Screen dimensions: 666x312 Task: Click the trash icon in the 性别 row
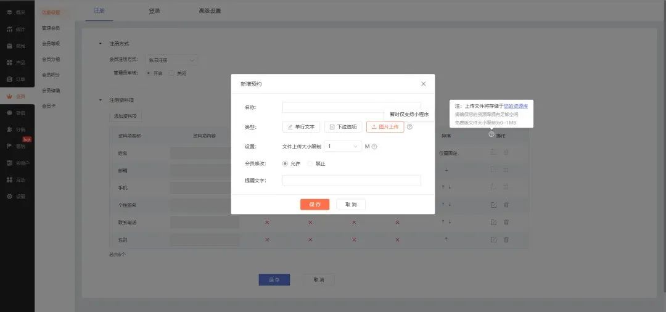point(506,239)
